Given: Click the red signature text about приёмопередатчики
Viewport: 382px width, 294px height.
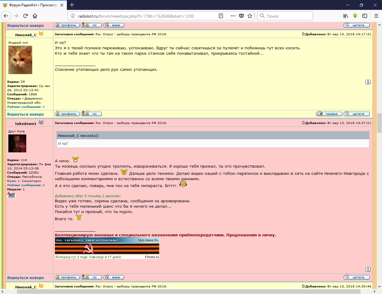Looking at the screenshot, I should click(166, 235).
